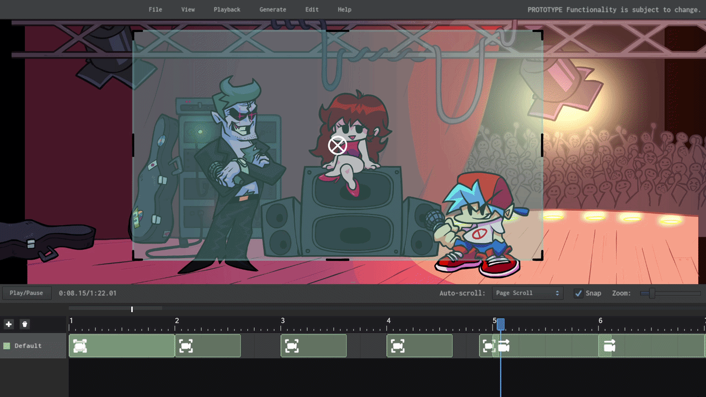Open the Generate menu

click(x=273, y=9)
